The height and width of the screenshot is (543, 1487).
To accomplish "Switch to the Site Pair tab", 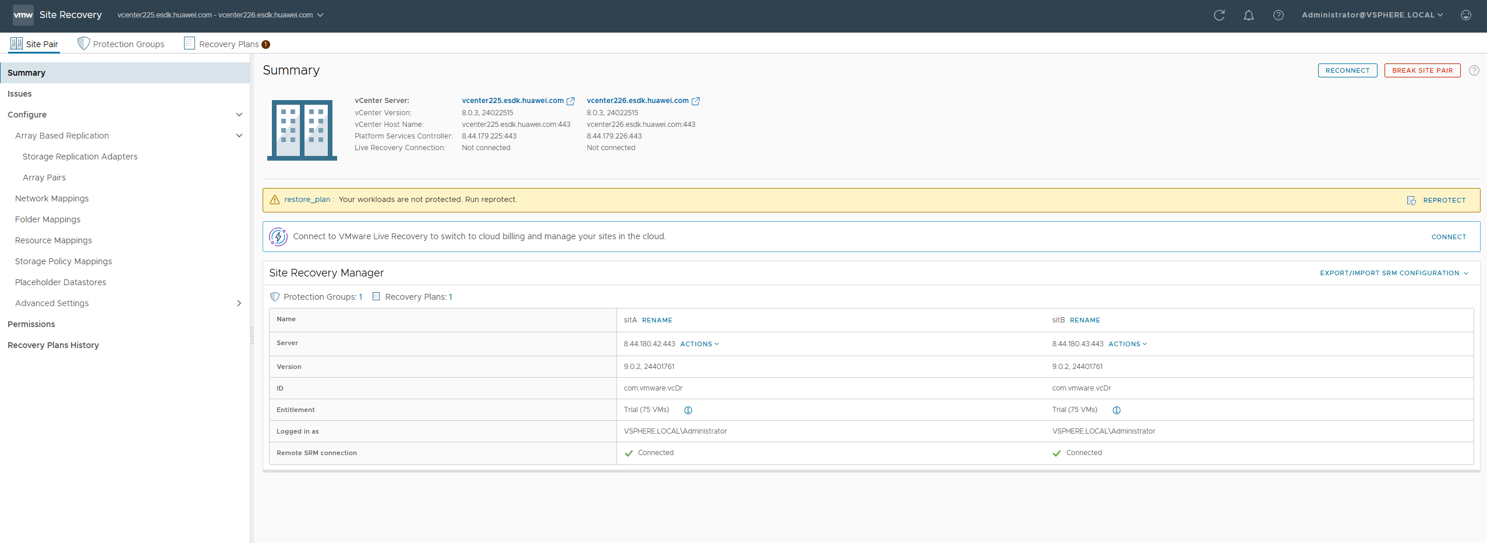I will tap(34, 44).
